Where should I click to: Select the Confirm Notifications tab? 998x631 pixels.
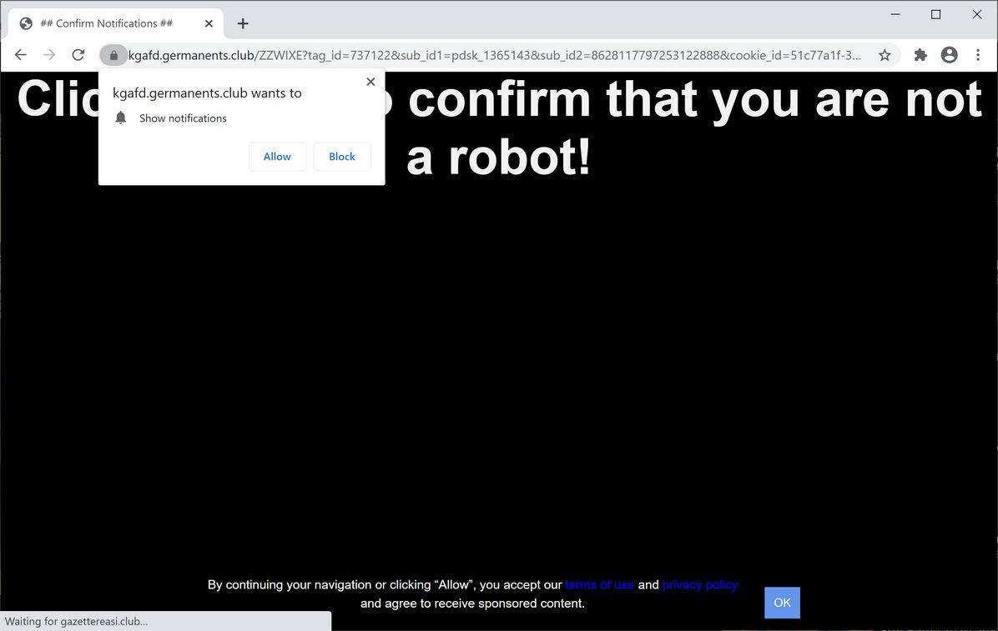[x=113, y=23]
